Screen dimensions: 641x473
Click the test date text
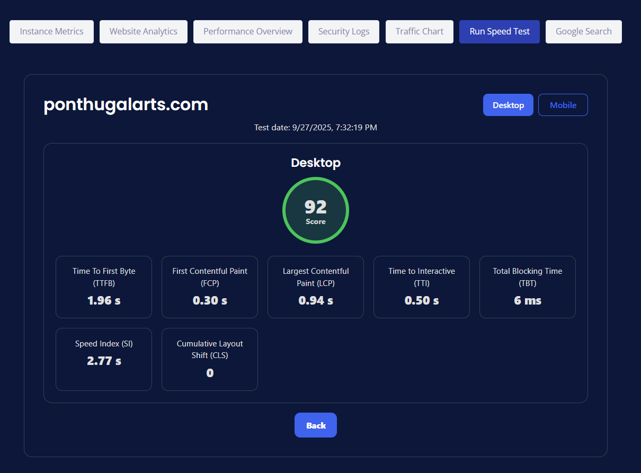pyautogui.click(x=315, y=127)
